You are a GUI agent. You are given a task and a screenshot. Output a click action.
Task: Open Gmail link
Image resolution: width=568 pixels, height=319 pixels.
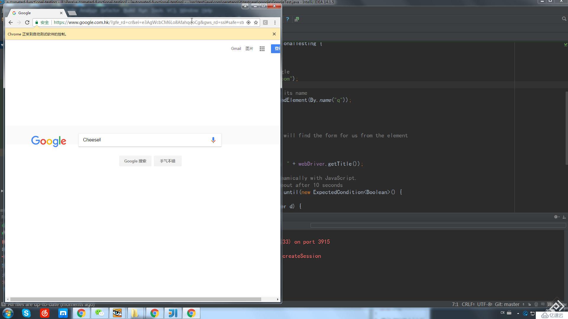[236, 49]
